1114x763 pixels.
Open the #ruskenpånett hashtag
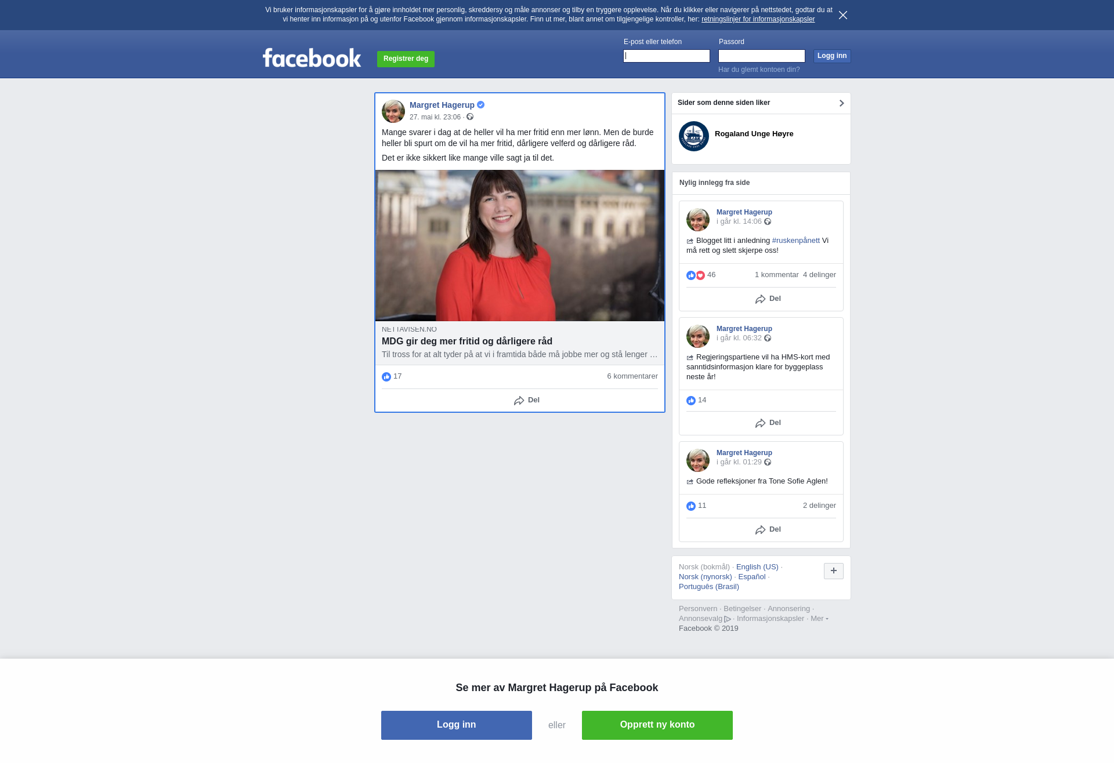coord(796,241)
